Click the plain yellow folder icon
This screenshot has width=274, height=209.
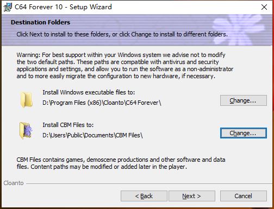pos(27,99)
